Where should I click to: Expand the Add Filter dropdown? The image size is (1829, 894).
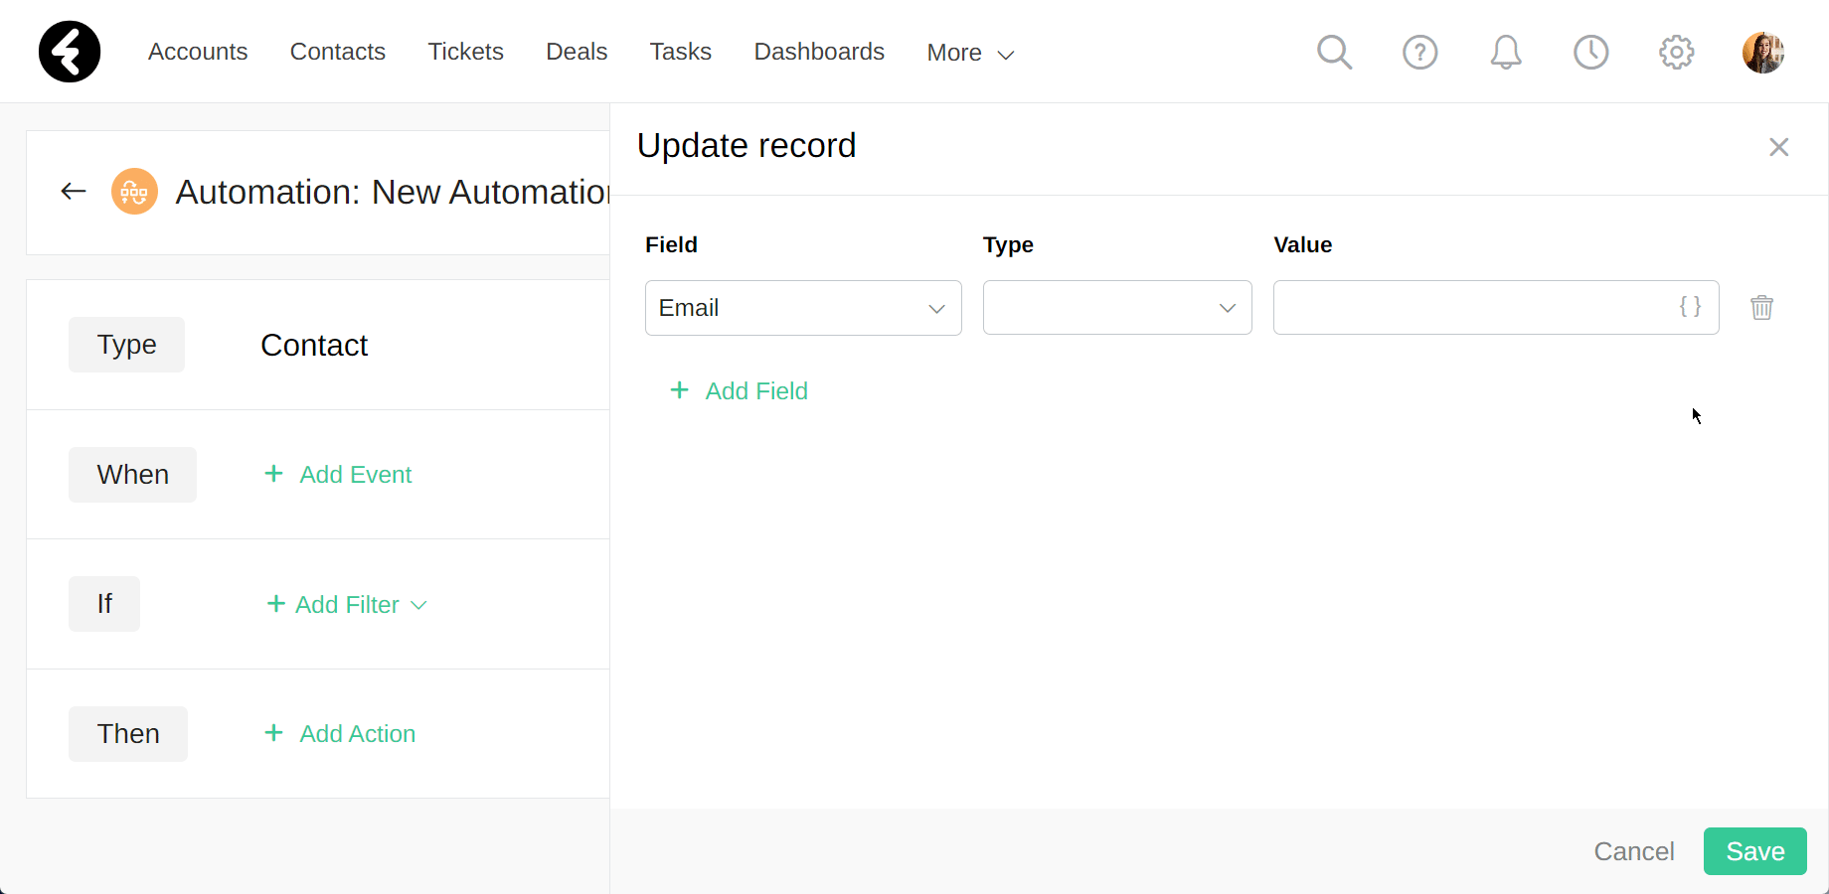(347, 604)
